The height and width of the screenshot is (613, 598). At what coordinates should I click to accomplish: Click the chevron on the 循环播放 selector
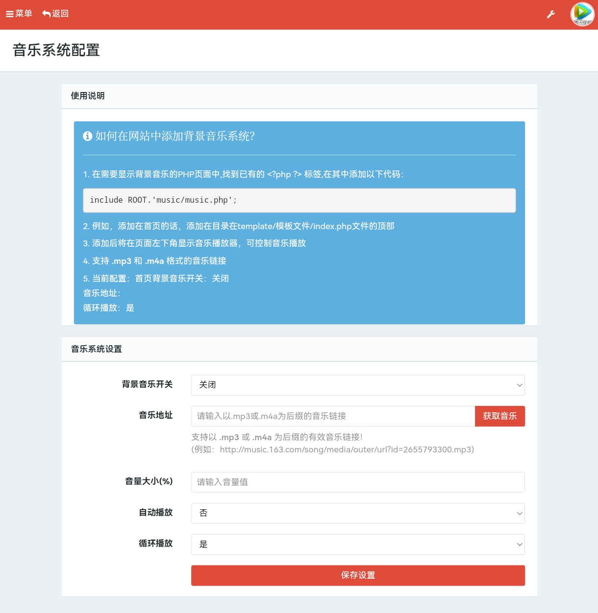tap(519, 544)
